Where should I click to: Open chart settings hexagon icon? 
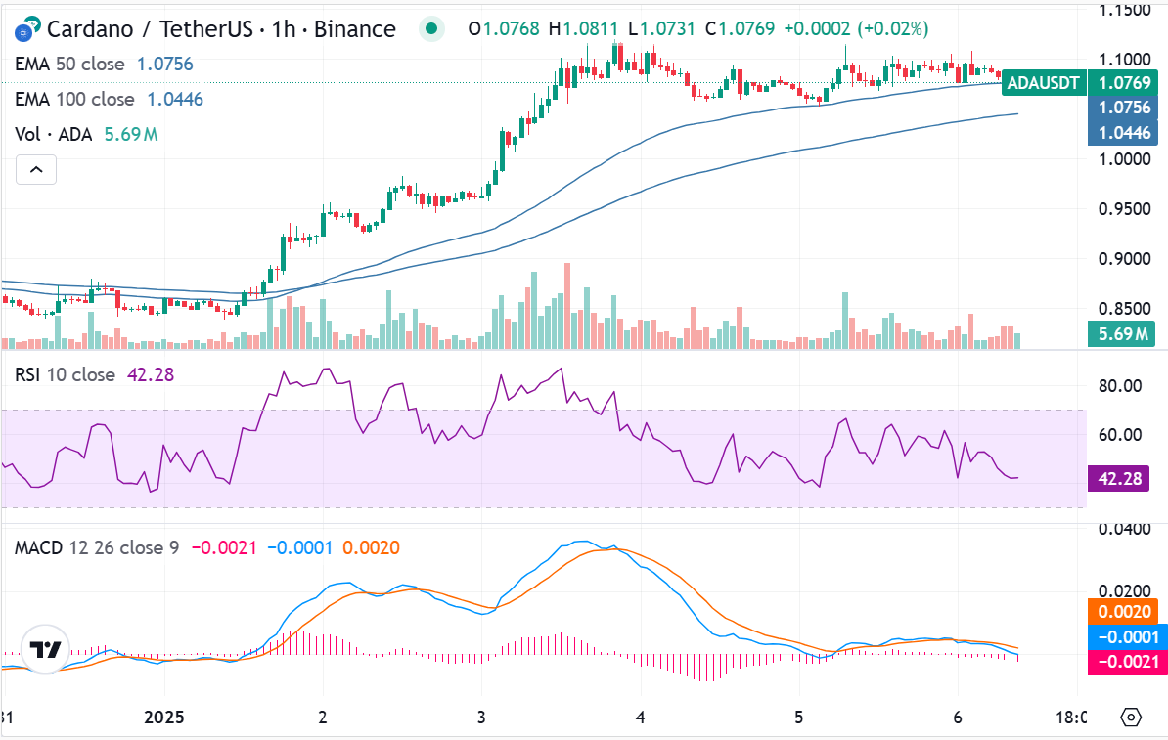(x=1131, y=717)
